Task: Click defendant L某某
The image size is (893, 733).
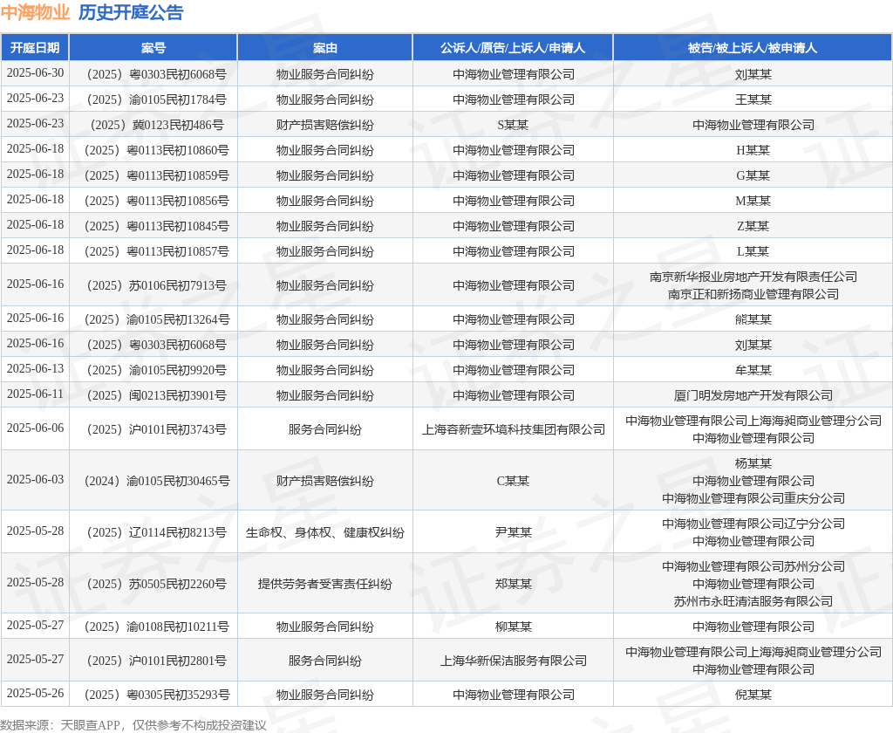Action: tap(753, 251)
